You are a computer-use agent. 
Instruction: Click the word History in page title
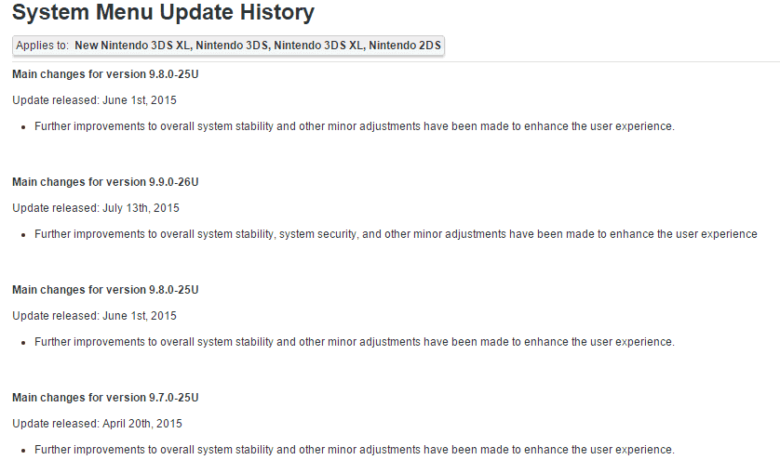(x=277, y=12)
